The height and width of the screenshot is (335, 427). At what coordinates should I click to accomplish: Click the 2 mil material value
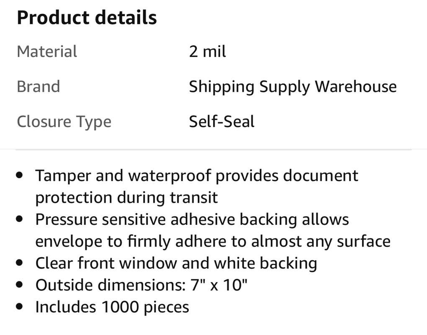click(207, 52)
